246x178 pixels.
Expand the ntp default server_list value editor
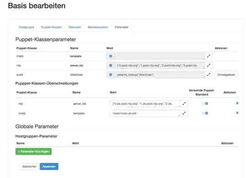tap(209, 65)
